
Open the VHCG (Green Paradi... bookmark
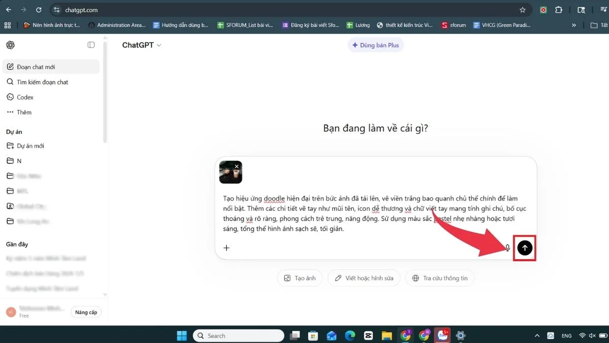coord(502,25)
